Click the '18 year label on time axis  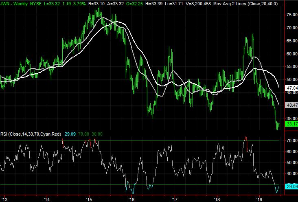pyautogui.click(x=217, y=199)
